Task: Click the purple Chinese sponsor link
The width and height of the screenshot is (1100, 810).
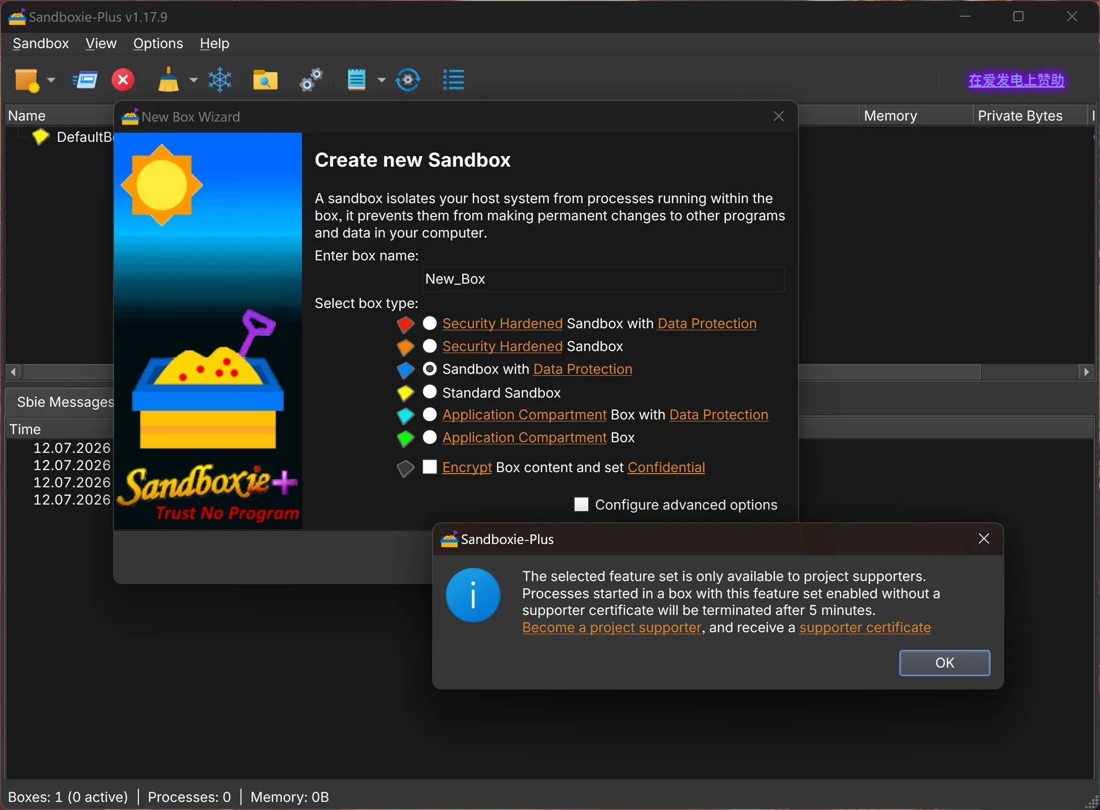Action: [x=1016, y=80]
